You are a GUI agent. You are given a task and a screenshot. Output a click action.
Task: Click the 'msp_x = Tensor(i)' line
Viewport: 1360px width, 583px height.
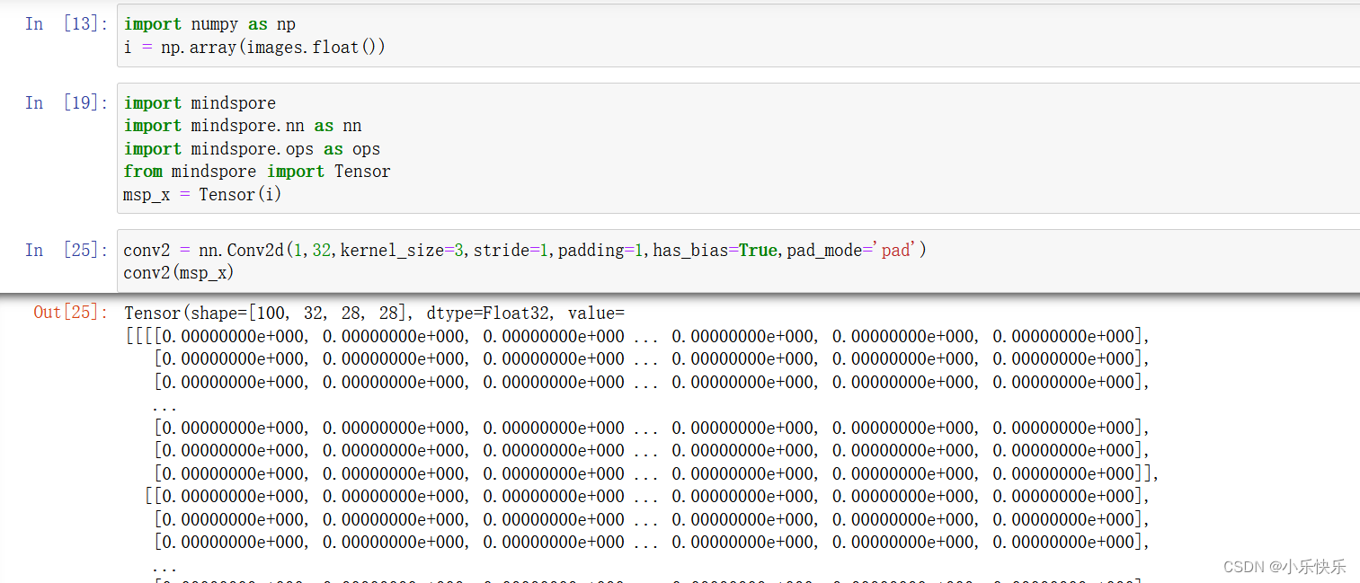[201, 194]
